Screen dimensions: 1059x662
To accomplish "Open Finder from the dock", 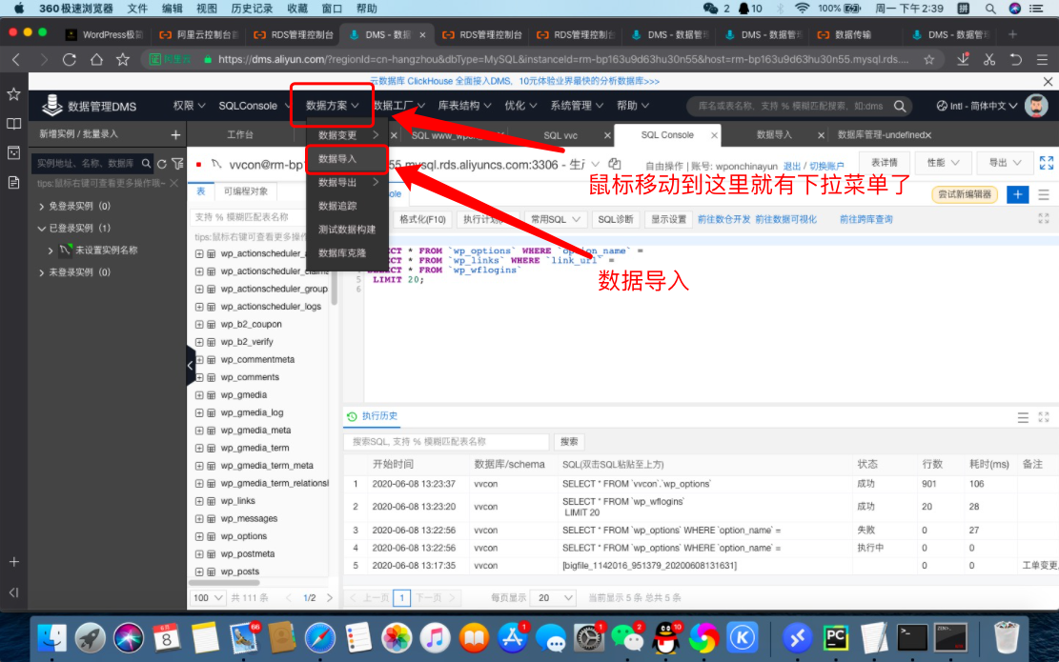I will click(52, 637).
